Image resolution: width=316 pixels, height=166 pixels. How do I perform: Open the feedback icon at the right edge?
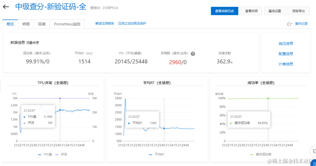click(x=314, y=151)
